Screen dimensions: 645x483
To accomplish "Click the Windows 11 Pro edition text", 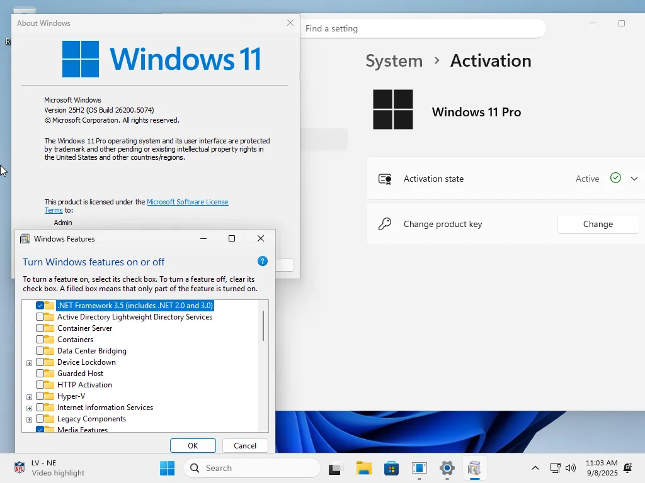I will point(476,112).
